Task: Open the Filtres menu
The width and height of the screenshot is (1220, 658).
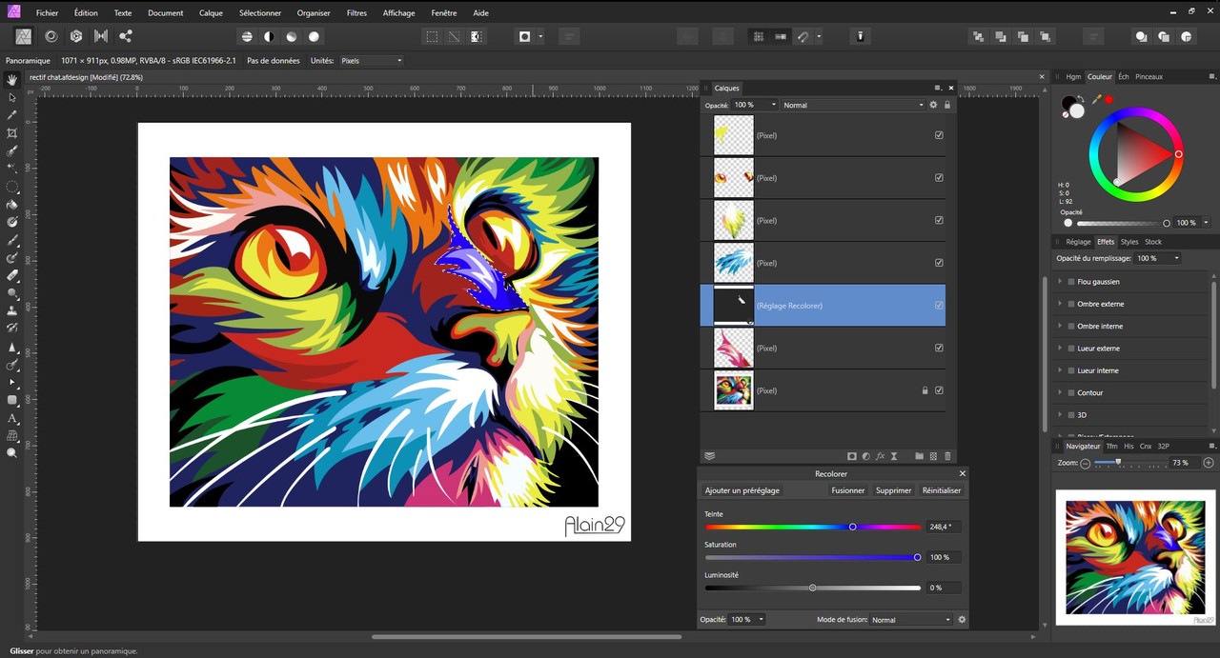Action: pos(356,13)
